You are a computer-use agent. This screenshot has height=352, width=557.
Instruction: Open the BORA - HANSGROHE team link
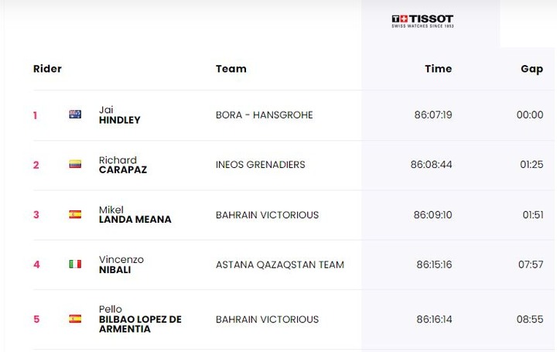265,115
